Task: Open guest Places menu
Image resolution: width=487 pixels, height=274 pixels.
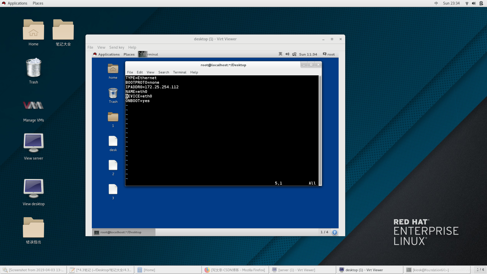Action: point(129,54)
